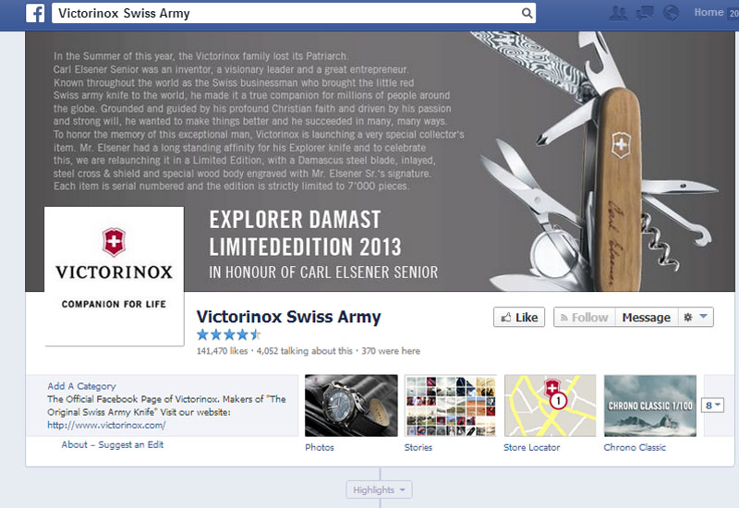Open the gear settings dropdown on page

coord(696,317)
